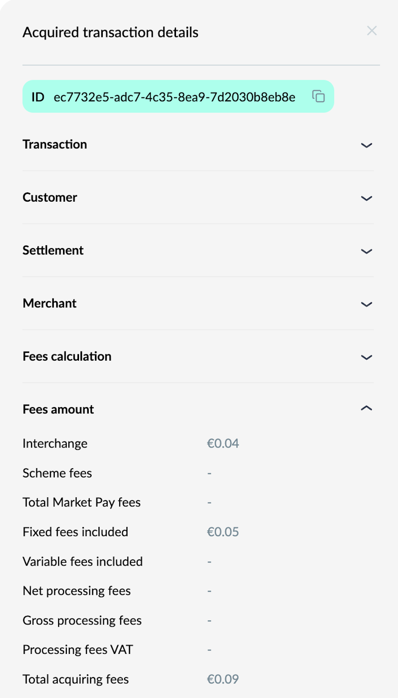Click the Fixed fees included €0.05 value
The image size is (398, 698).
point(223,532)
